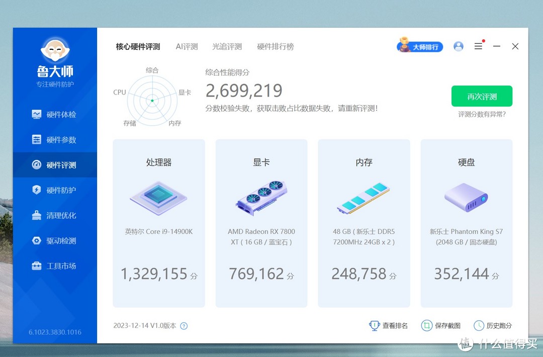Viewport: 543px width, 357px height.
Task: Click the 英特尔 Core i9-14900K label
Action: [158, 231]
